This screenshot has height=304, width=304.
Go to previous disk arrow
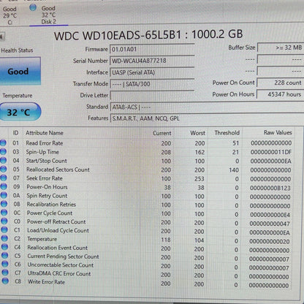pos(2,37)
